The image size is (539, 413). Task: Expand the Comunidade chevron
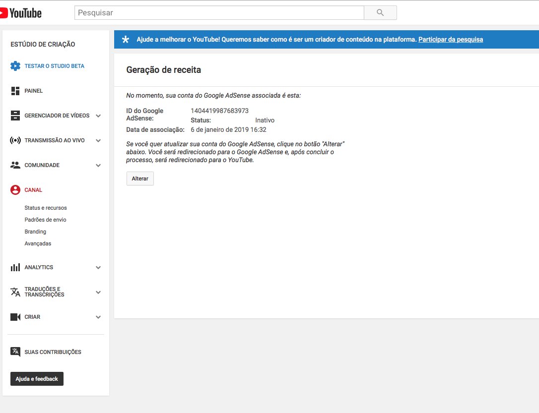pyautogui.click(x=98, y=166)
